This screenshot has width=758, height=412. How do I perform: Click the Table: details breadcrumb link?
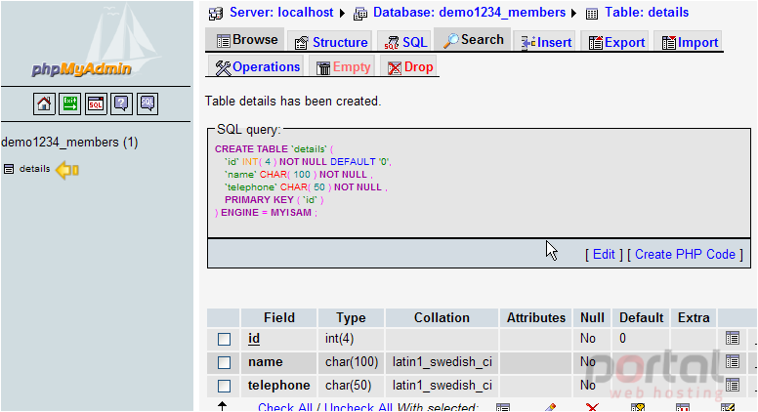point(647,13)
